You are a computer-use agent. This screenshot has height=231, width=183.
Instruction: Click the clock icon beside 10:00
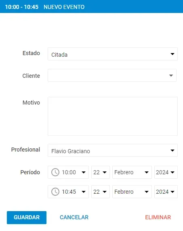click(55, 172)
